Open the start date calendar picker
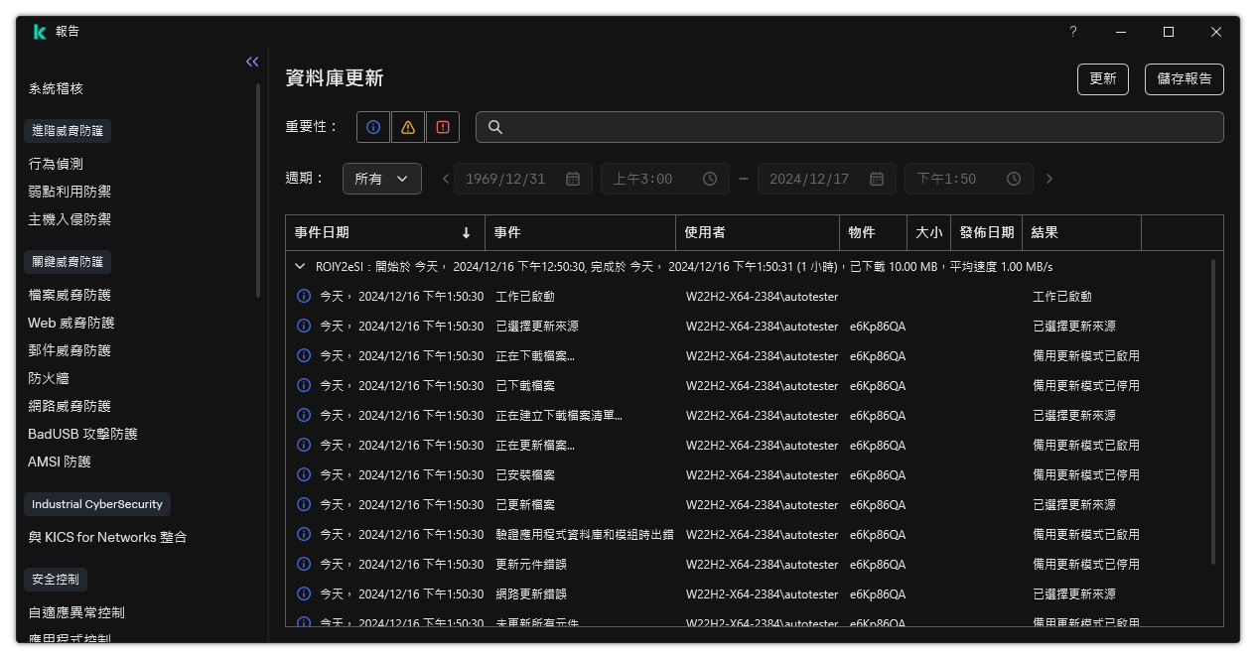1256x659 pixels. pyautogui.click(x=572, y=179)
